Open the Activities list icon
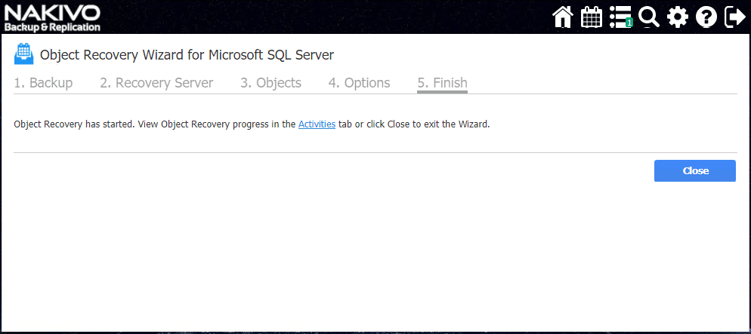Image resolution: width=751 pixels, height=334 pixels. [620, 17]
